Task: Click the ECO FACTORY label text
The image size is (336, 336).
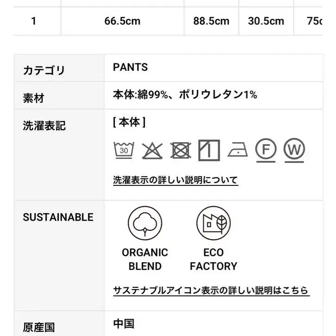Action: coord(214,259)
